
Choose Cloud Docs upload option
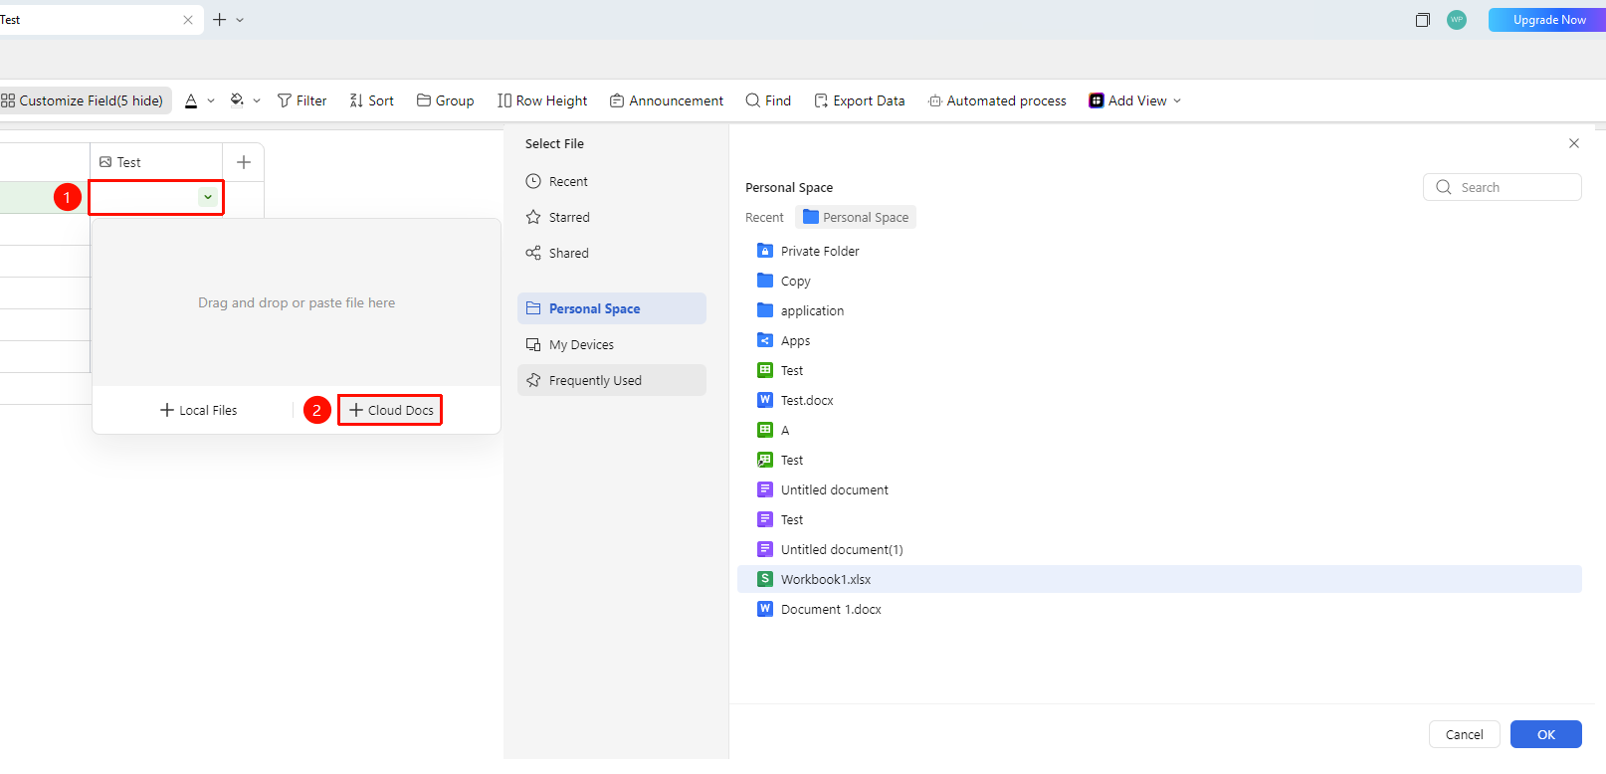[390, 410]
